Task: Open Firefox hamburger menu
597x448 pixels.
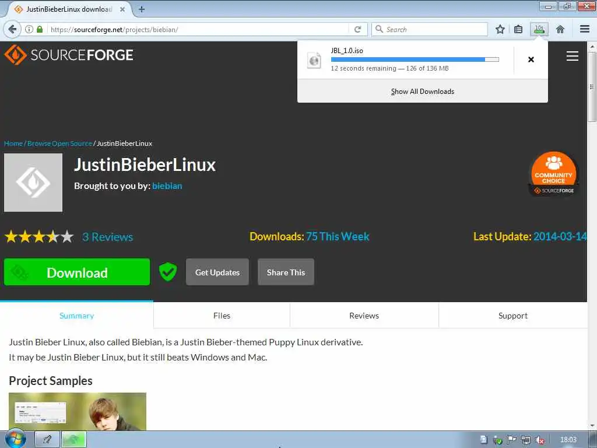Action: pyautogui.click(x=585, y=29)
